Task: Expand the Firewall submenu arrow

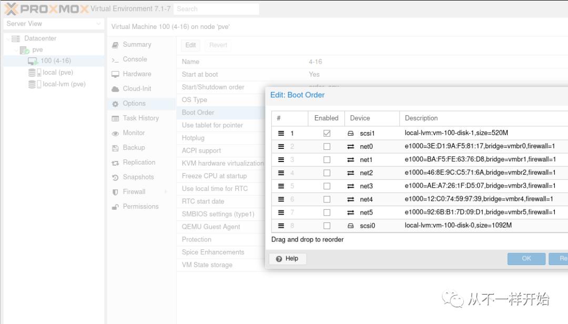Action: click(166, 192)
